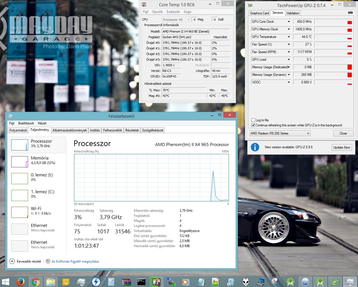Click the Windows Start button
358x287 pixels.
coord(5,282)
